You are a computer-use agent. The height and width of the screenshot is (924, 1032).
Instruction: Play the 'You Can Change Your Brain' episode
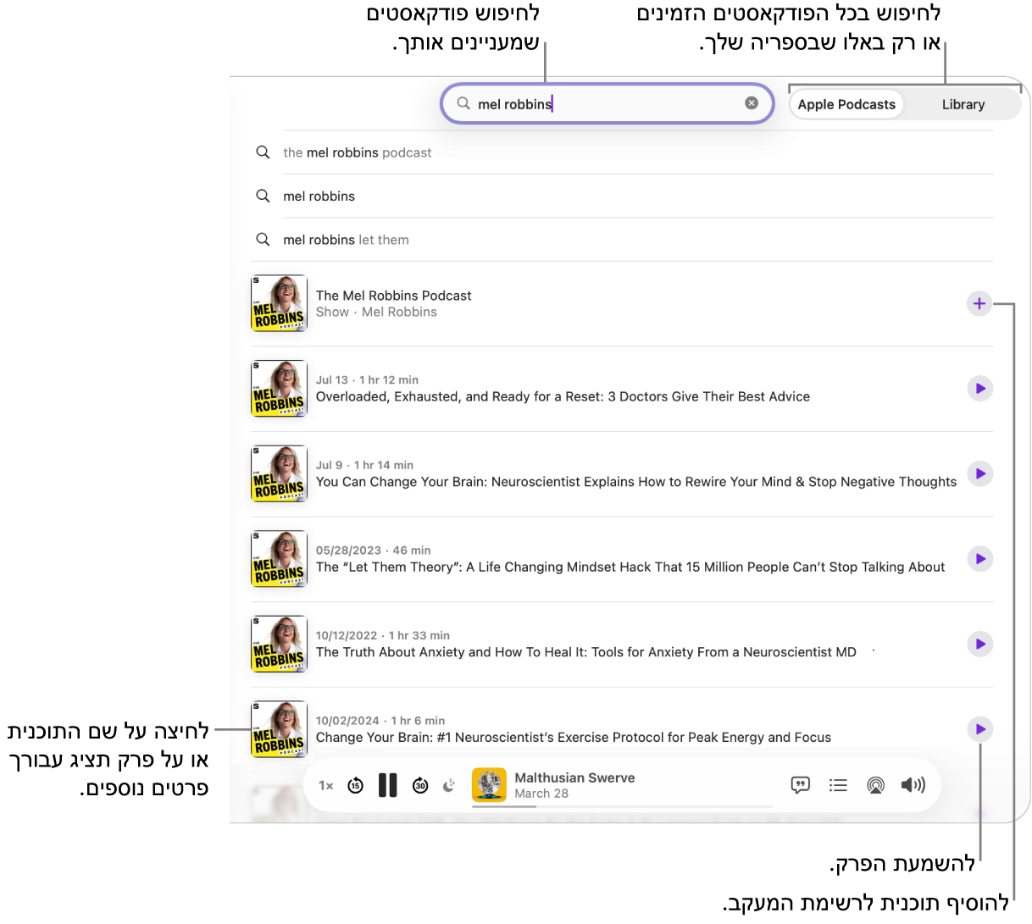coord(979,473)
